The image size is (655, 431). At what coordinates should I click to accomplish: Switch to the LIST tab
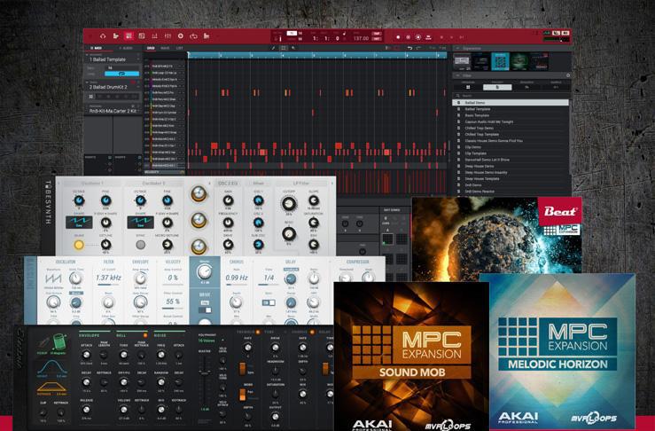point(179,48)
